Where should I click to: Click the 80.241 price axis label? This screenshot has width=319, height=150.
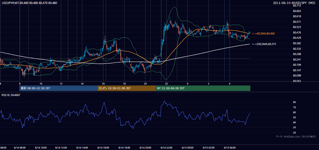point(297,59)
